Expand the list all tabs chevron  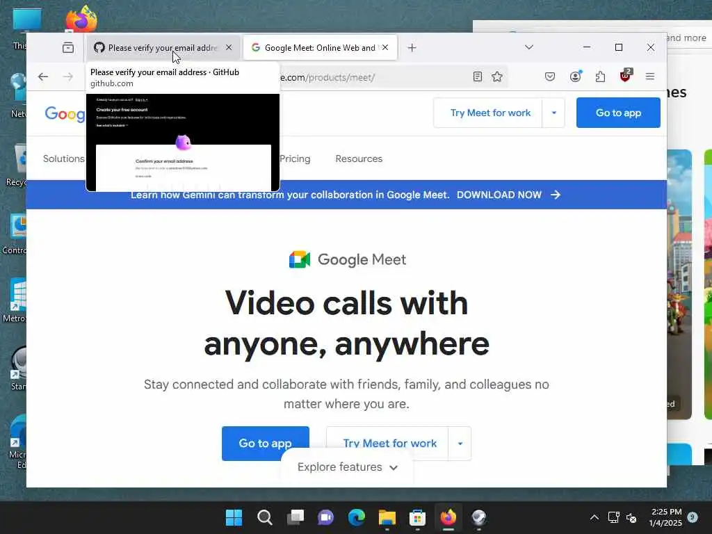[529, 47]
